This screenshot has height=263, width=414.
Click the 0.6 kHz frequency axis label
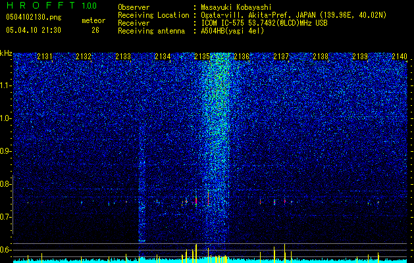point(6,250)
